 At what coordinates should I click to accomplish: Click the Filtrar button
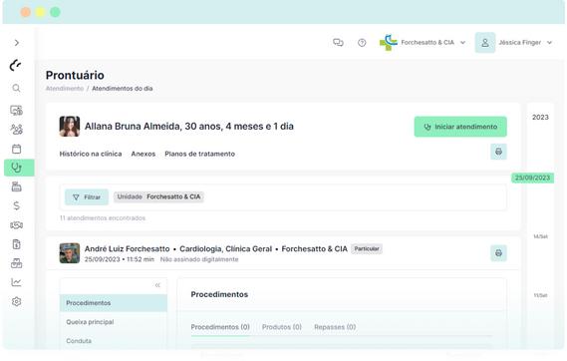87,197
